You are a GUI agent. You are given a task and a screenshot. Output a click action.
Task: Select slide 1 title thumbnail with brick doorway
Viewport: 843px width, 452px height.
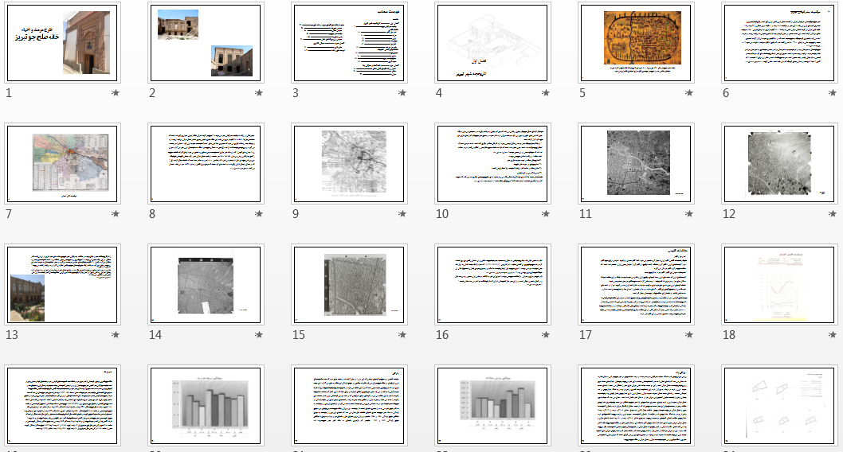pyautogui.click(x=62, y=43)
